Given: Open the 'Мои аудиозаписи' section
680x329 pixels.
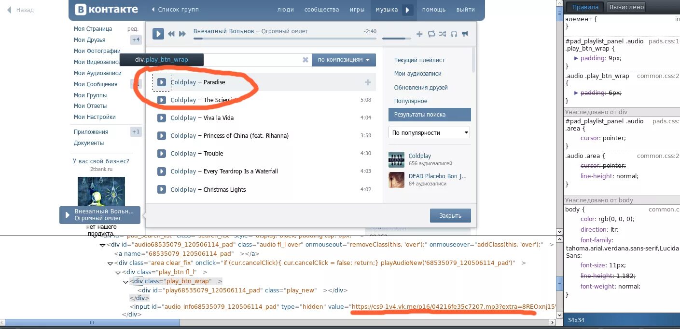Looking at the screenshot, I should coord(417,74).
